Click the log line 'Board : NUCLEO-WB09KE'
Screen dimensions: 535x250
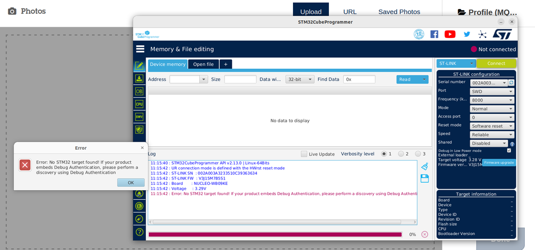pos(190,183)
